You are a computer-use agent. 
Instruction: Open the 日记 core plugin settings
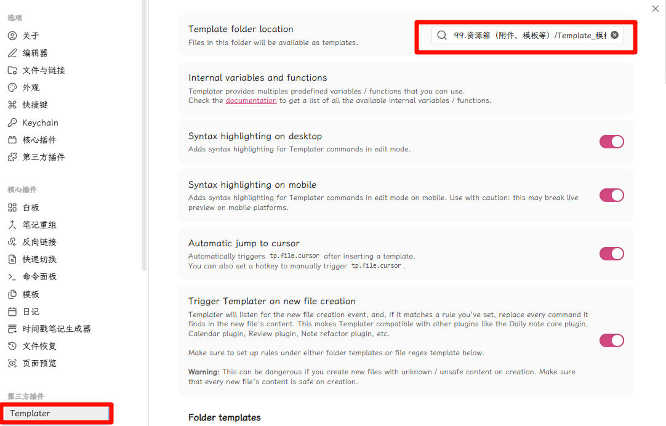(x=31, y=311)
